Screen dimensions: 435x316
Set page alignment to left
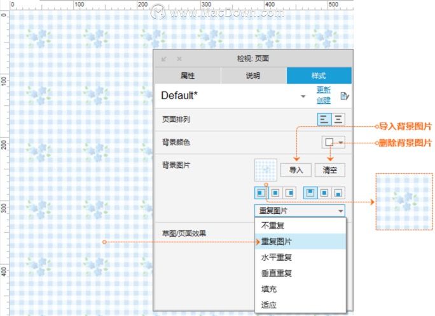pos(324,119)
